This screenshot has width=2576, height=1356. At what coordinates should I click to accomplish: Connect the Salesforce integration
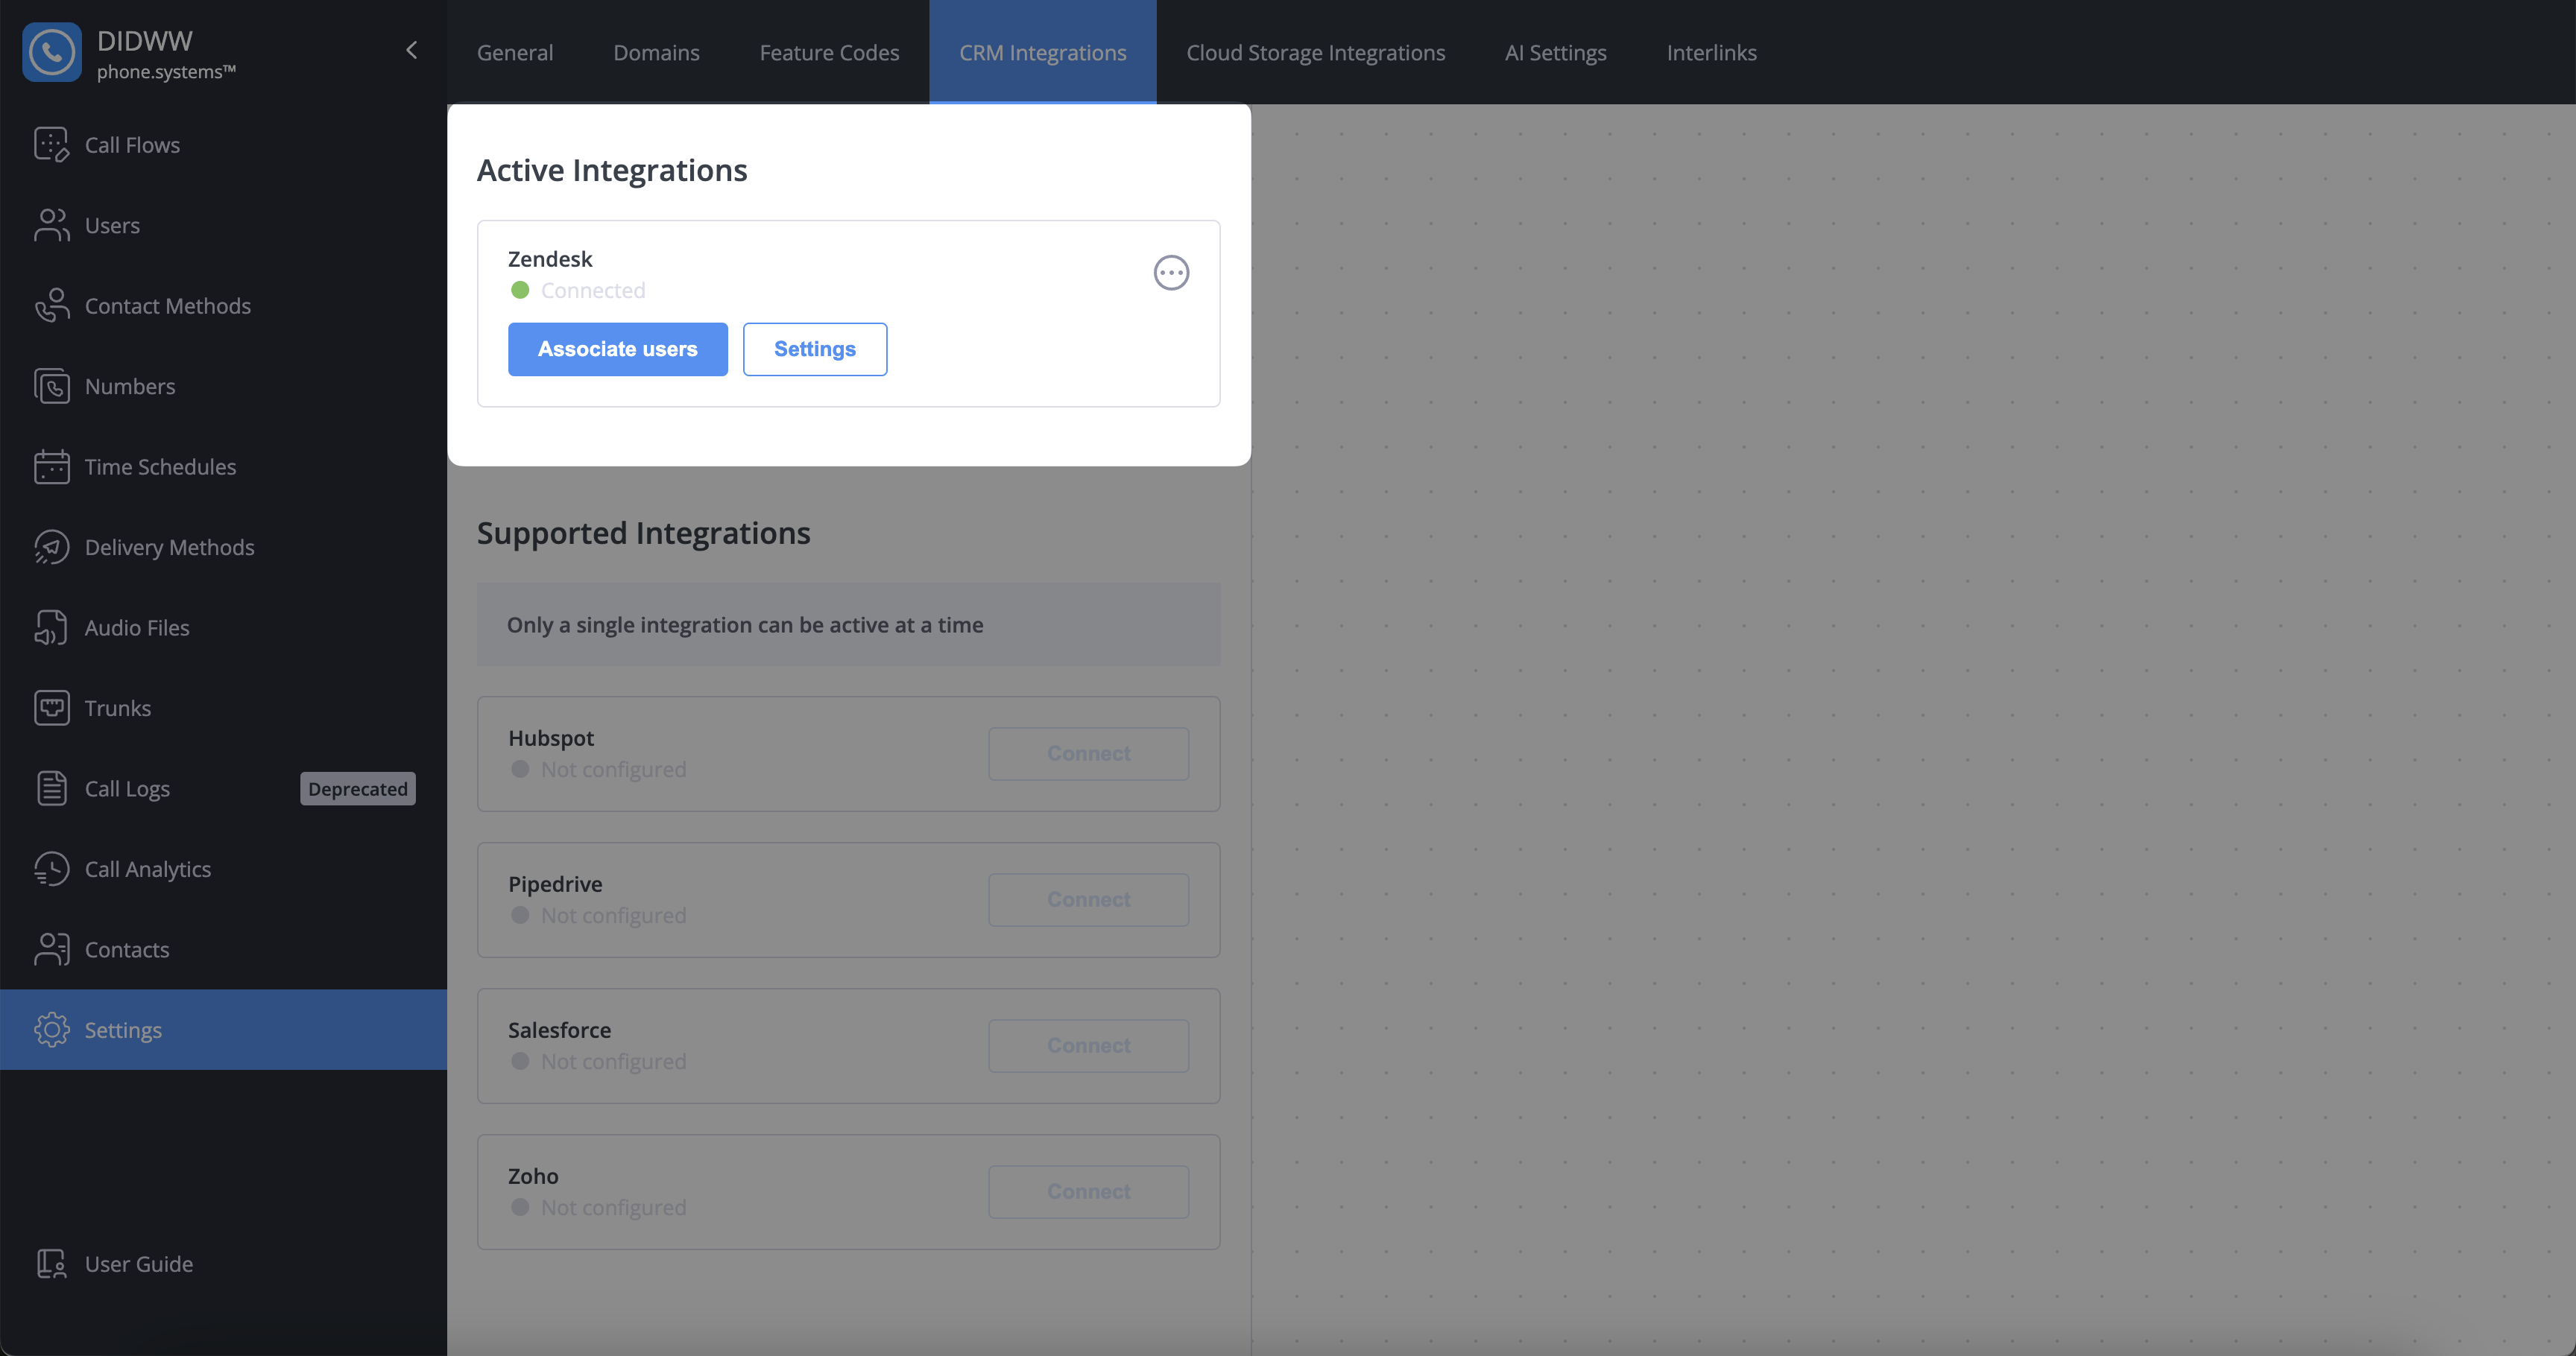pyautogui.click(x=1088, y=1045)
